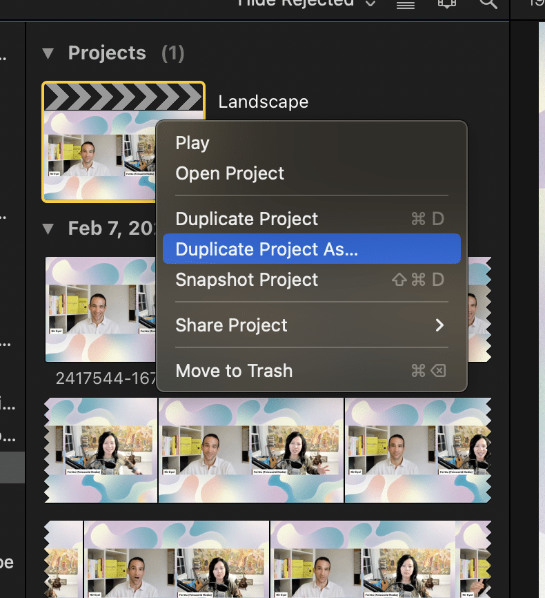The height and width of the screenshot is (598, 545).
Task: Choose Snapshot Project from the menu
Action: click(247, 280)
